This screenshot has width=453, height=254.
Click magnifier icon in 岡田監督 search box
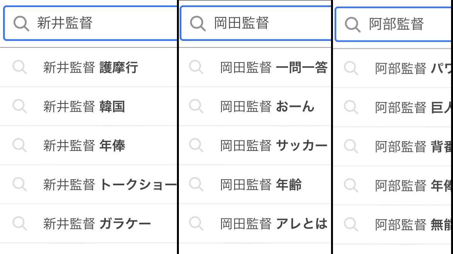tap(198, 24)
